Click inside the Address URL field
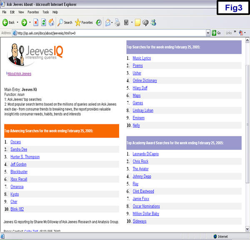 (x=110, y=33)
